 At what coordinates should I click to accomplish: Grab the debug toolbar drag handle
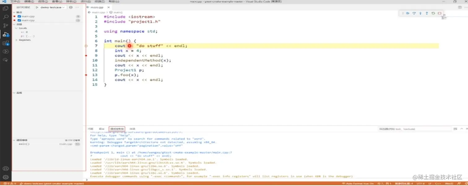coord(403,13)
